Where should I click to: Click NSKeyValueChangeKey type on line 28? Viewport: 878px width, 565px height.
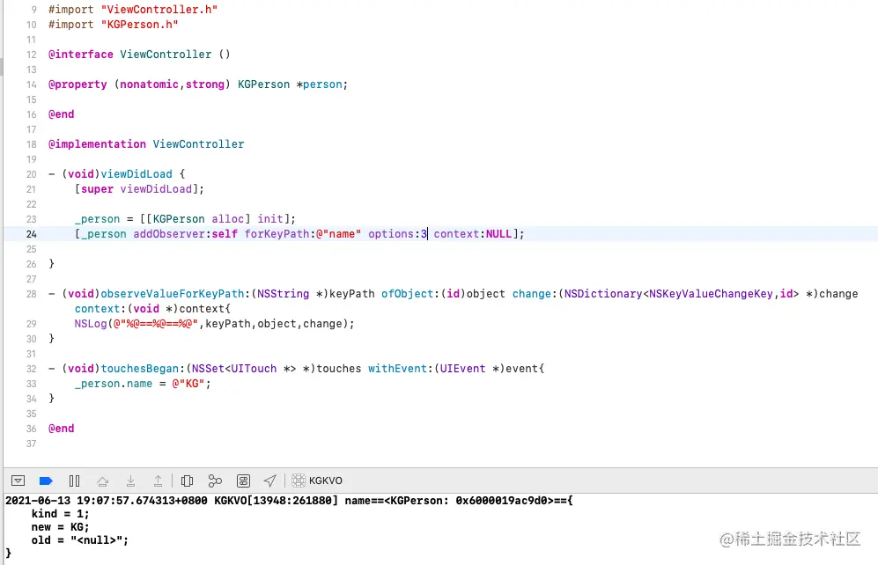(x=712, y=294)
